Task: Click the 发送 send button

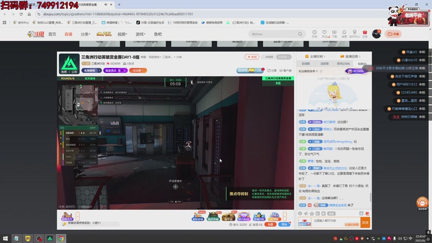Action: 365,222
